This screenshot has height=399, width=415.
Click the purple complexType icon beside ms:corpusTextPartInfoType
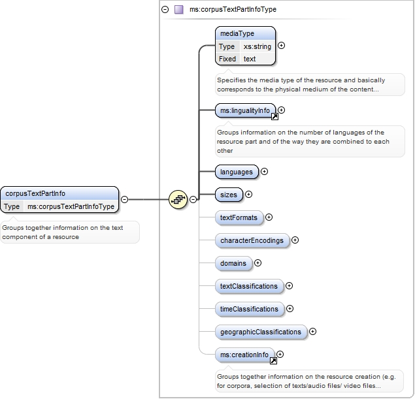click(179, 10)
